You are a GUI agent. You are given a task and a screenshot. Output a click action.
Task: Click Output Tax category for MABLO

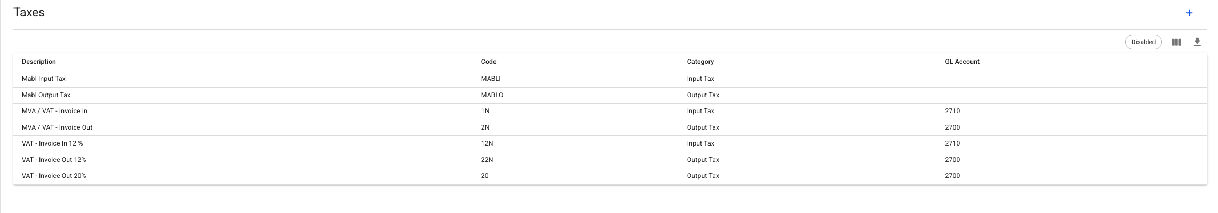(x=703, y=95)
